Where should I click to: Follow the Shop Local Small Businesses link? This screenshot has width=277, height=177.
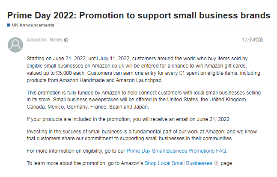178,163
